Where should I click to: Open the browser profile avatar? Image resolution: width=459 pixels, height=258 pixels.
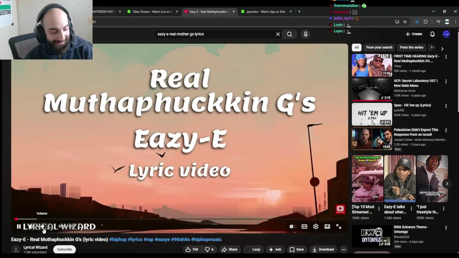tap(447, 21)
